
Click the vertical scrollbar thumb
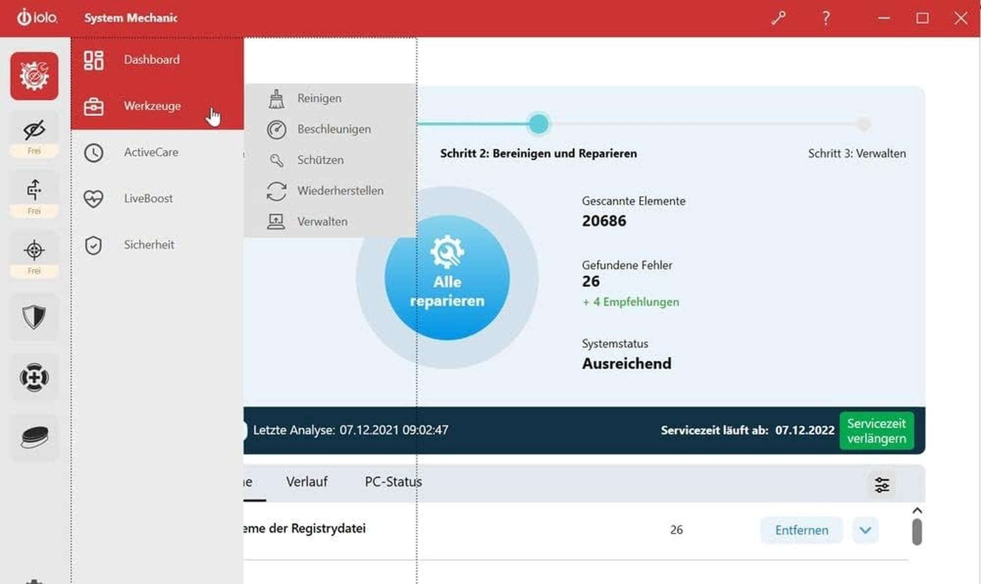917,532
